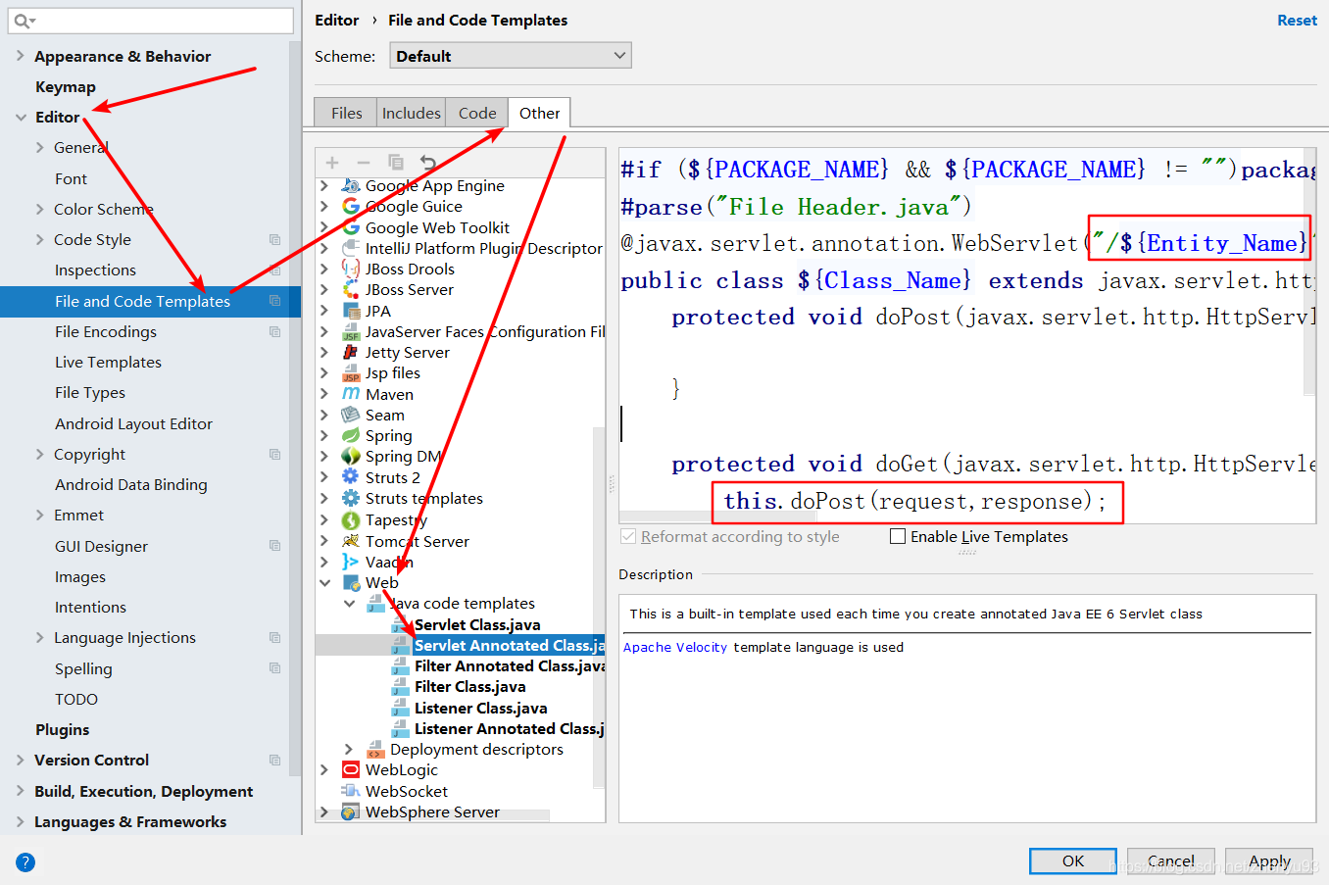Open the Apache Velocity link
Screen dimensions: 1329x885
point(675,647)
